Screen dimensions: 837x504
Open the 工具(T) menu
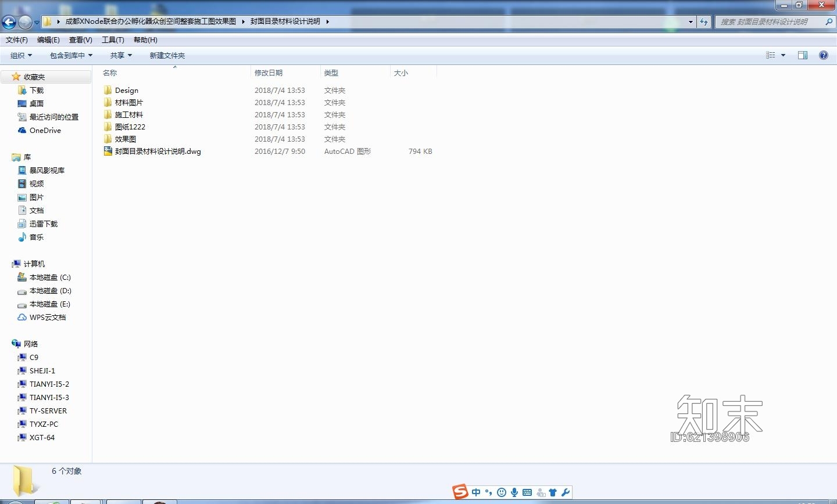pyautogui.click(x=113, y=40)
